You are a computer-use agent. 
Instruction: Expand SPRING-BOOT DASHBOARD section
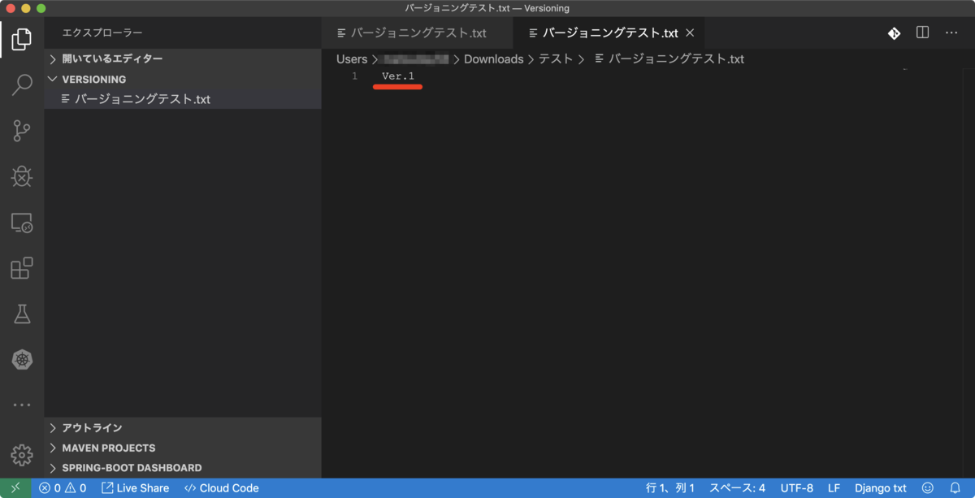click(183, 468)
